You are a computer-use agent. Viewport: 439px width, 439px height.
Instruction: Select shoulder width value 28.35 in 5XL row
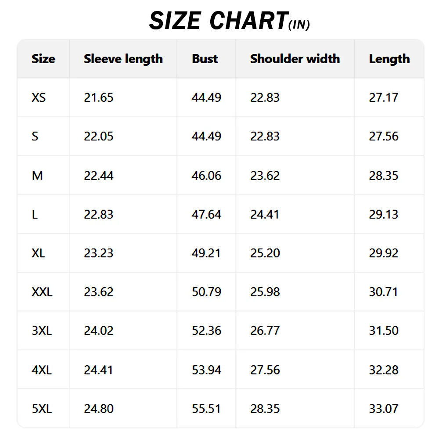[x=265, y=409]
